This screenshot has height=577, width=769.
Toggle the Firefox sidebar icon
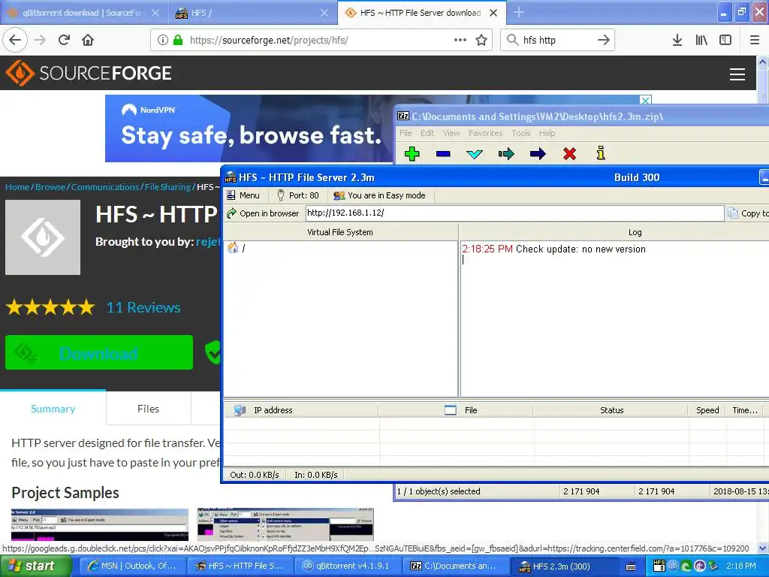pos(725,40)
